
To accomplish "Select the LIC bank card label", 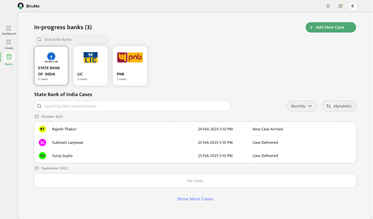I will tap(80, 74).
